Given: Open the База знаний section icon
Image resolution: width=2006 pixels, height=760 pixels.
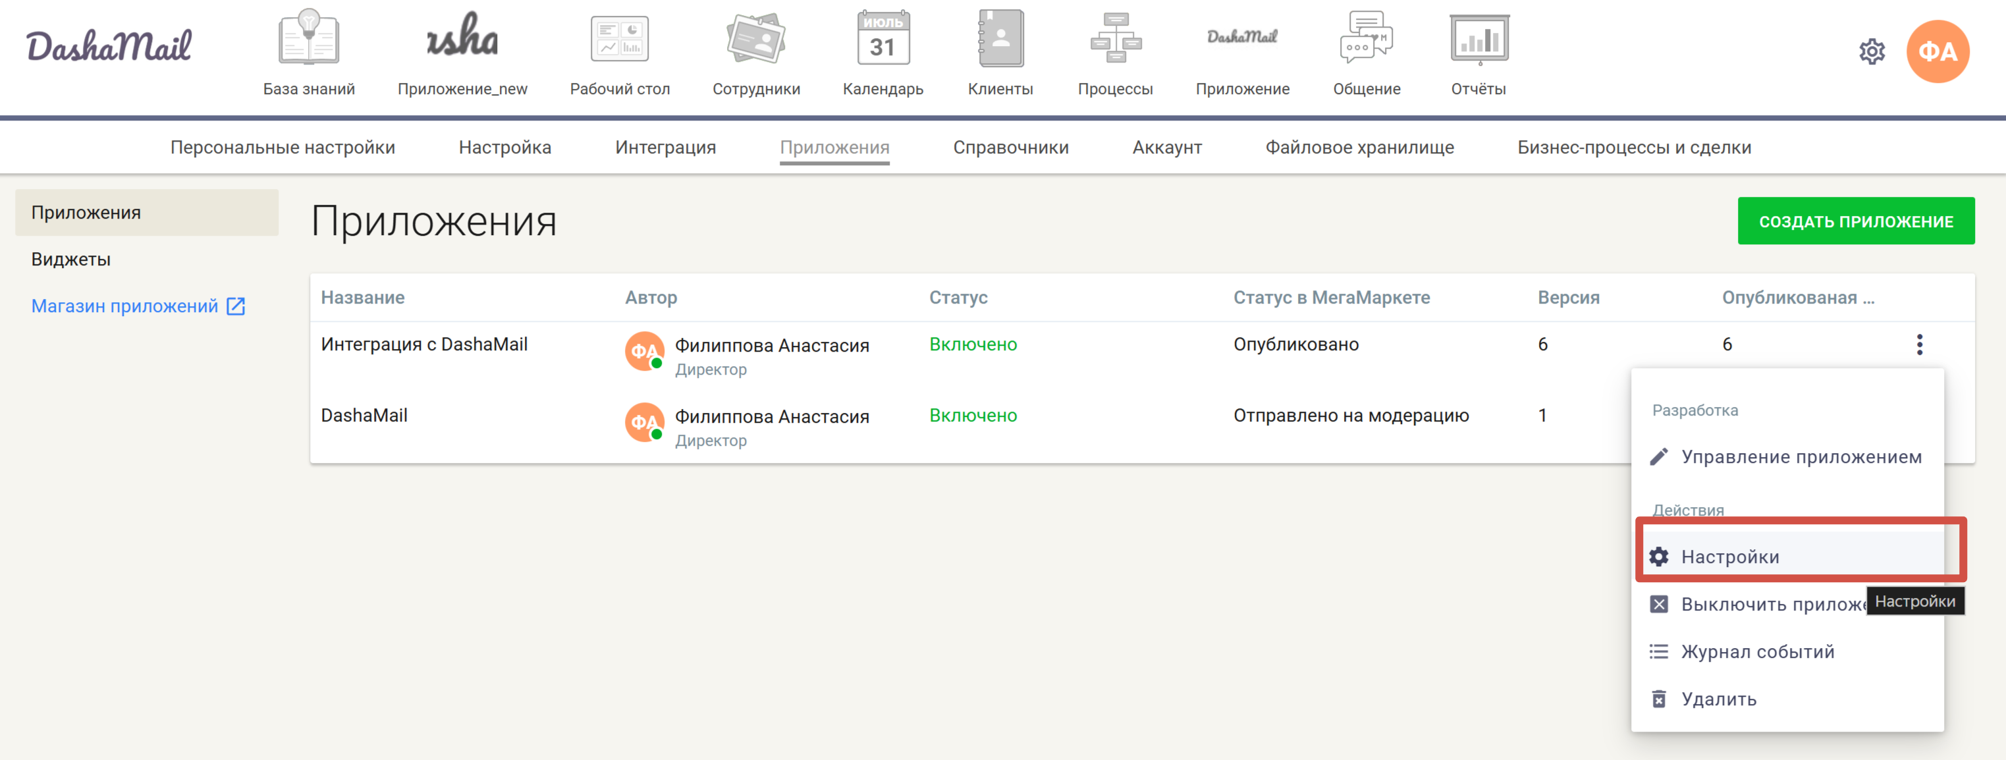Looking at the screenshot, I should point(308,38).
